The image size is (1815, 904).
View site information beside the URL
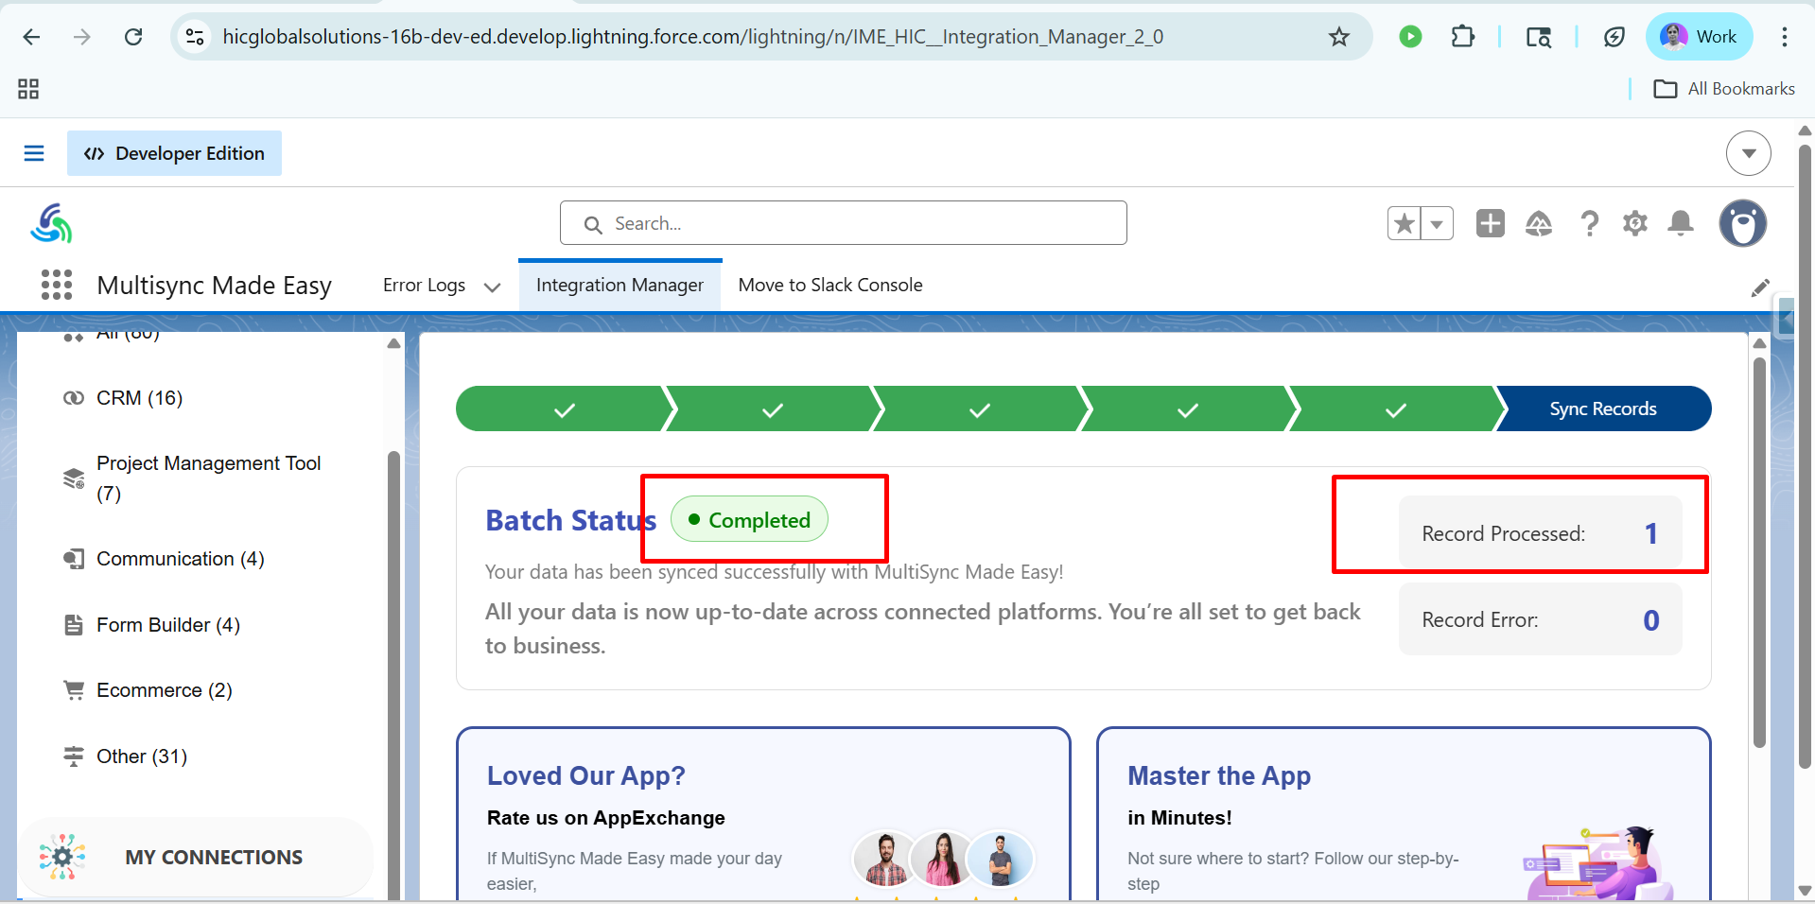coord(195,37)
